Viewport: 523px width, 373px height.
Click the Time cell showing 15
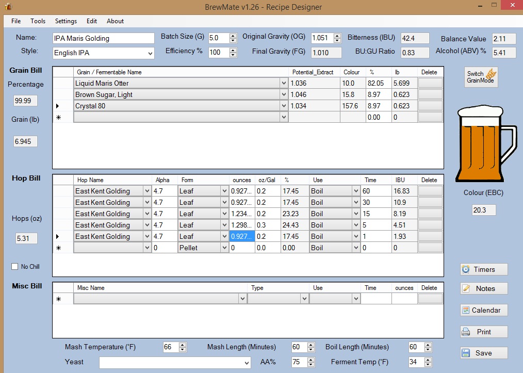click(376, 214)
